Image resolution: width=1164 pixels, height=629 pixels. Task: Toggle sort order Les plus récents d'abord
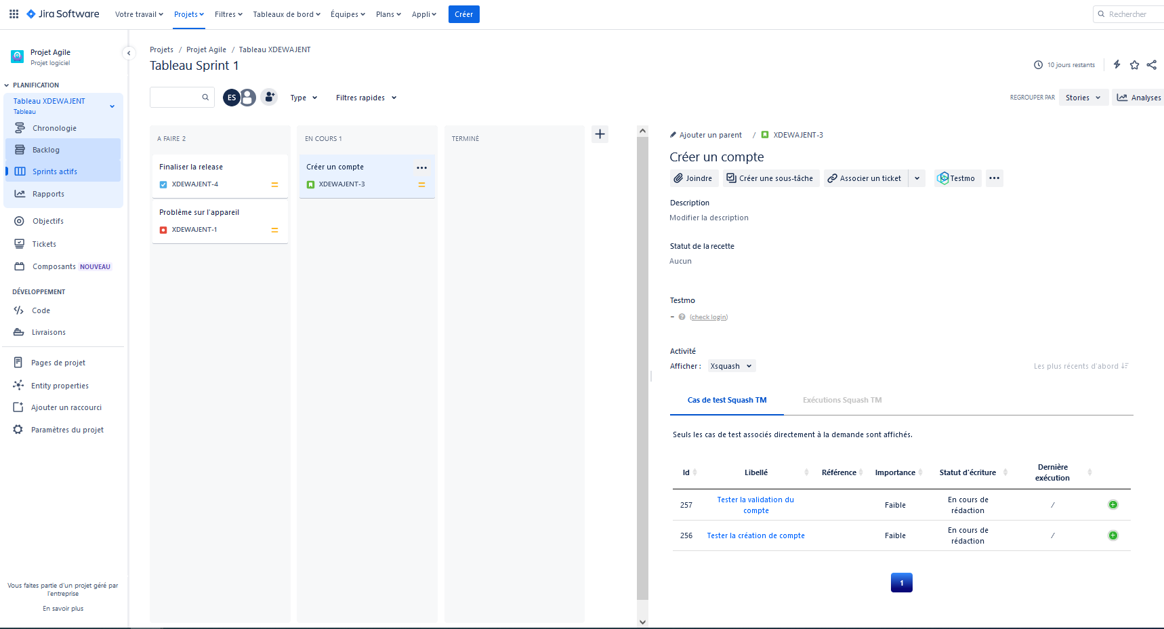click(1080, 366)
